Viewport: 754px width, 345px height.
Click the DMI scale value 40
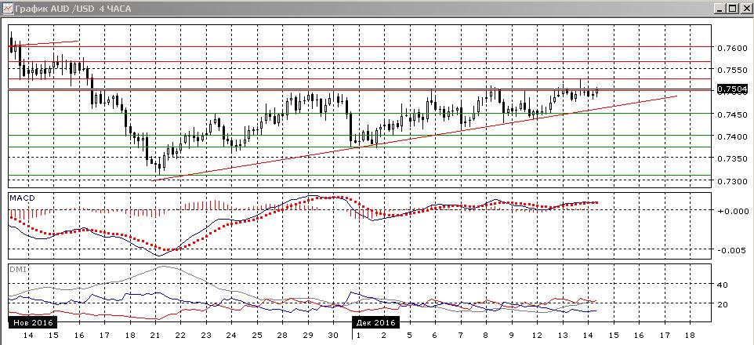tap(721, 285)
